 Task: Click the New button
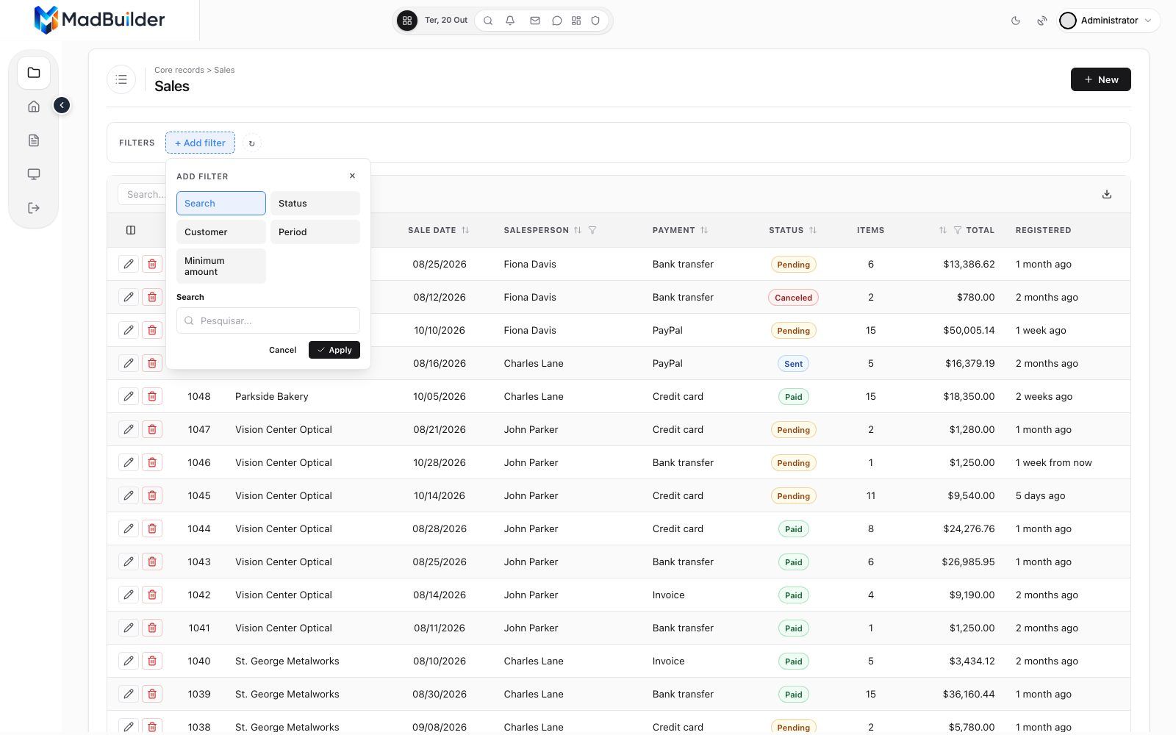(x=1101, y=79)
